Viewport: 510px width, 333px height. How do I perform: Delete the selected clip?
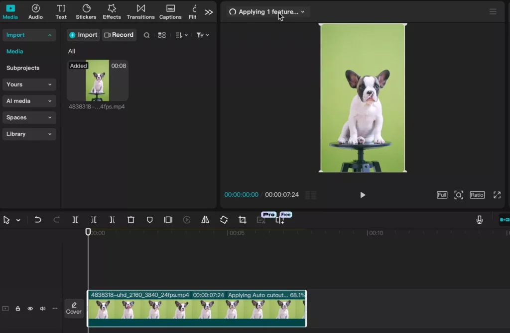point(131,220)
